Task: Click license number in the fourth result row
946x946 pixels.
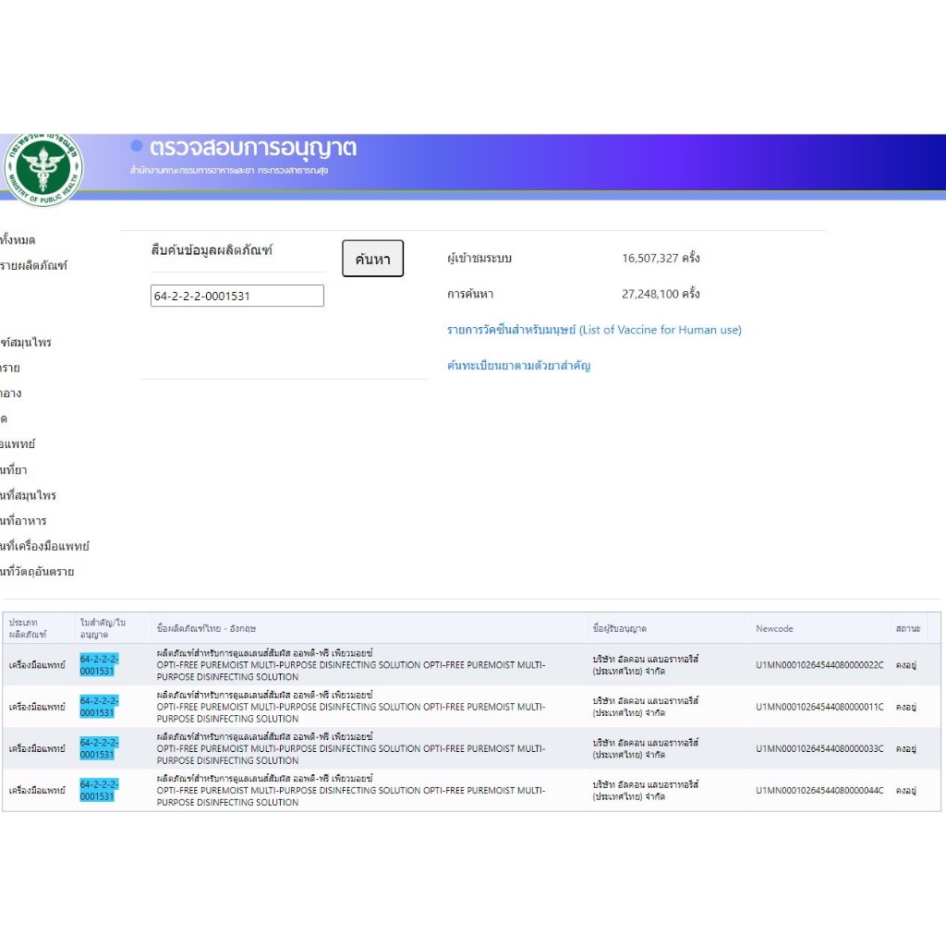Action: click(99, 791)
